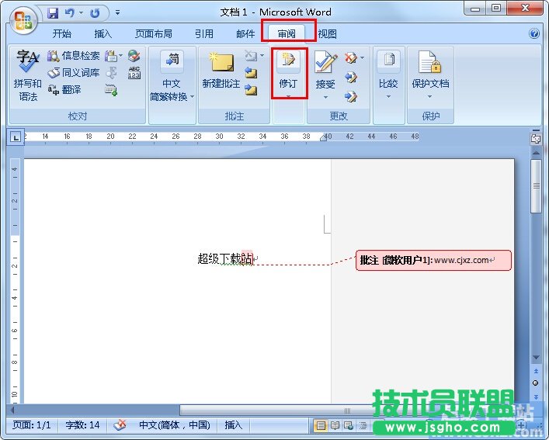This screenshot has height=440, width=549.
Task: Click 中文(简体，中国) language in status bar
Action: 175,425
